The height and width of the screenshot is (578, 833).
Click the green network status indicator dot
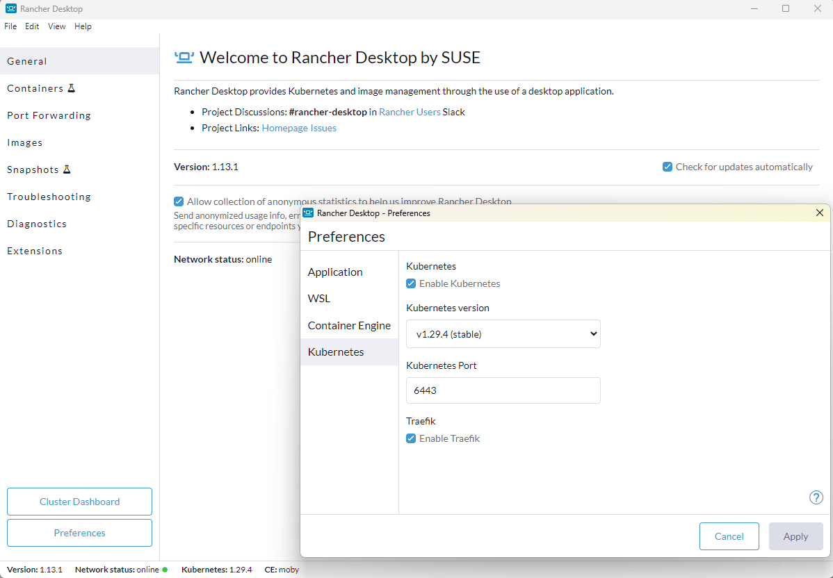(165, 570)
